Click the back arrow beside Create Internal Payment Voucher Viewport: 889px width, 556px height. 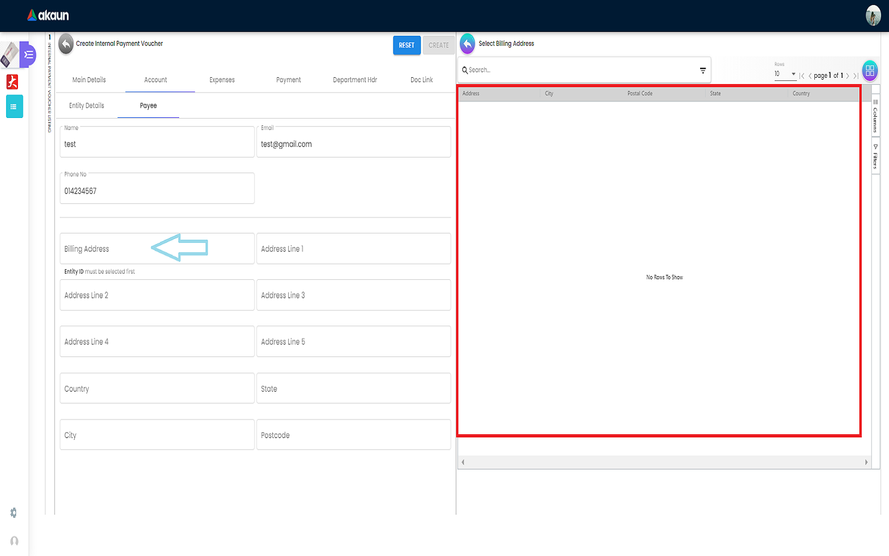pos(66,44)
